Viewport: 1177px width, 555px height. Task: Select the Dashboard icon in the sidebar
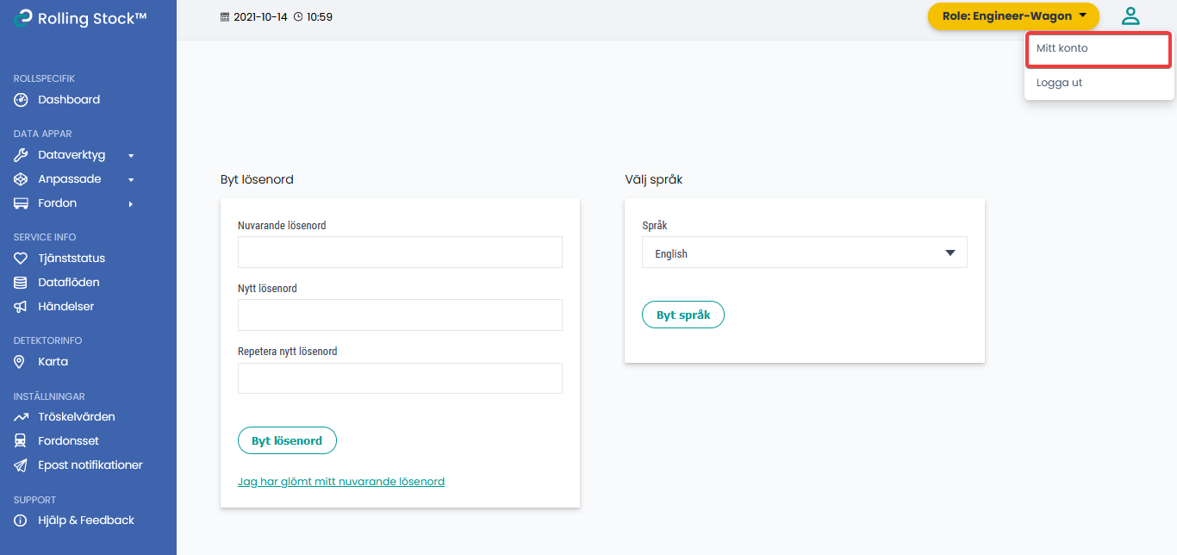[x=20, y=99]
